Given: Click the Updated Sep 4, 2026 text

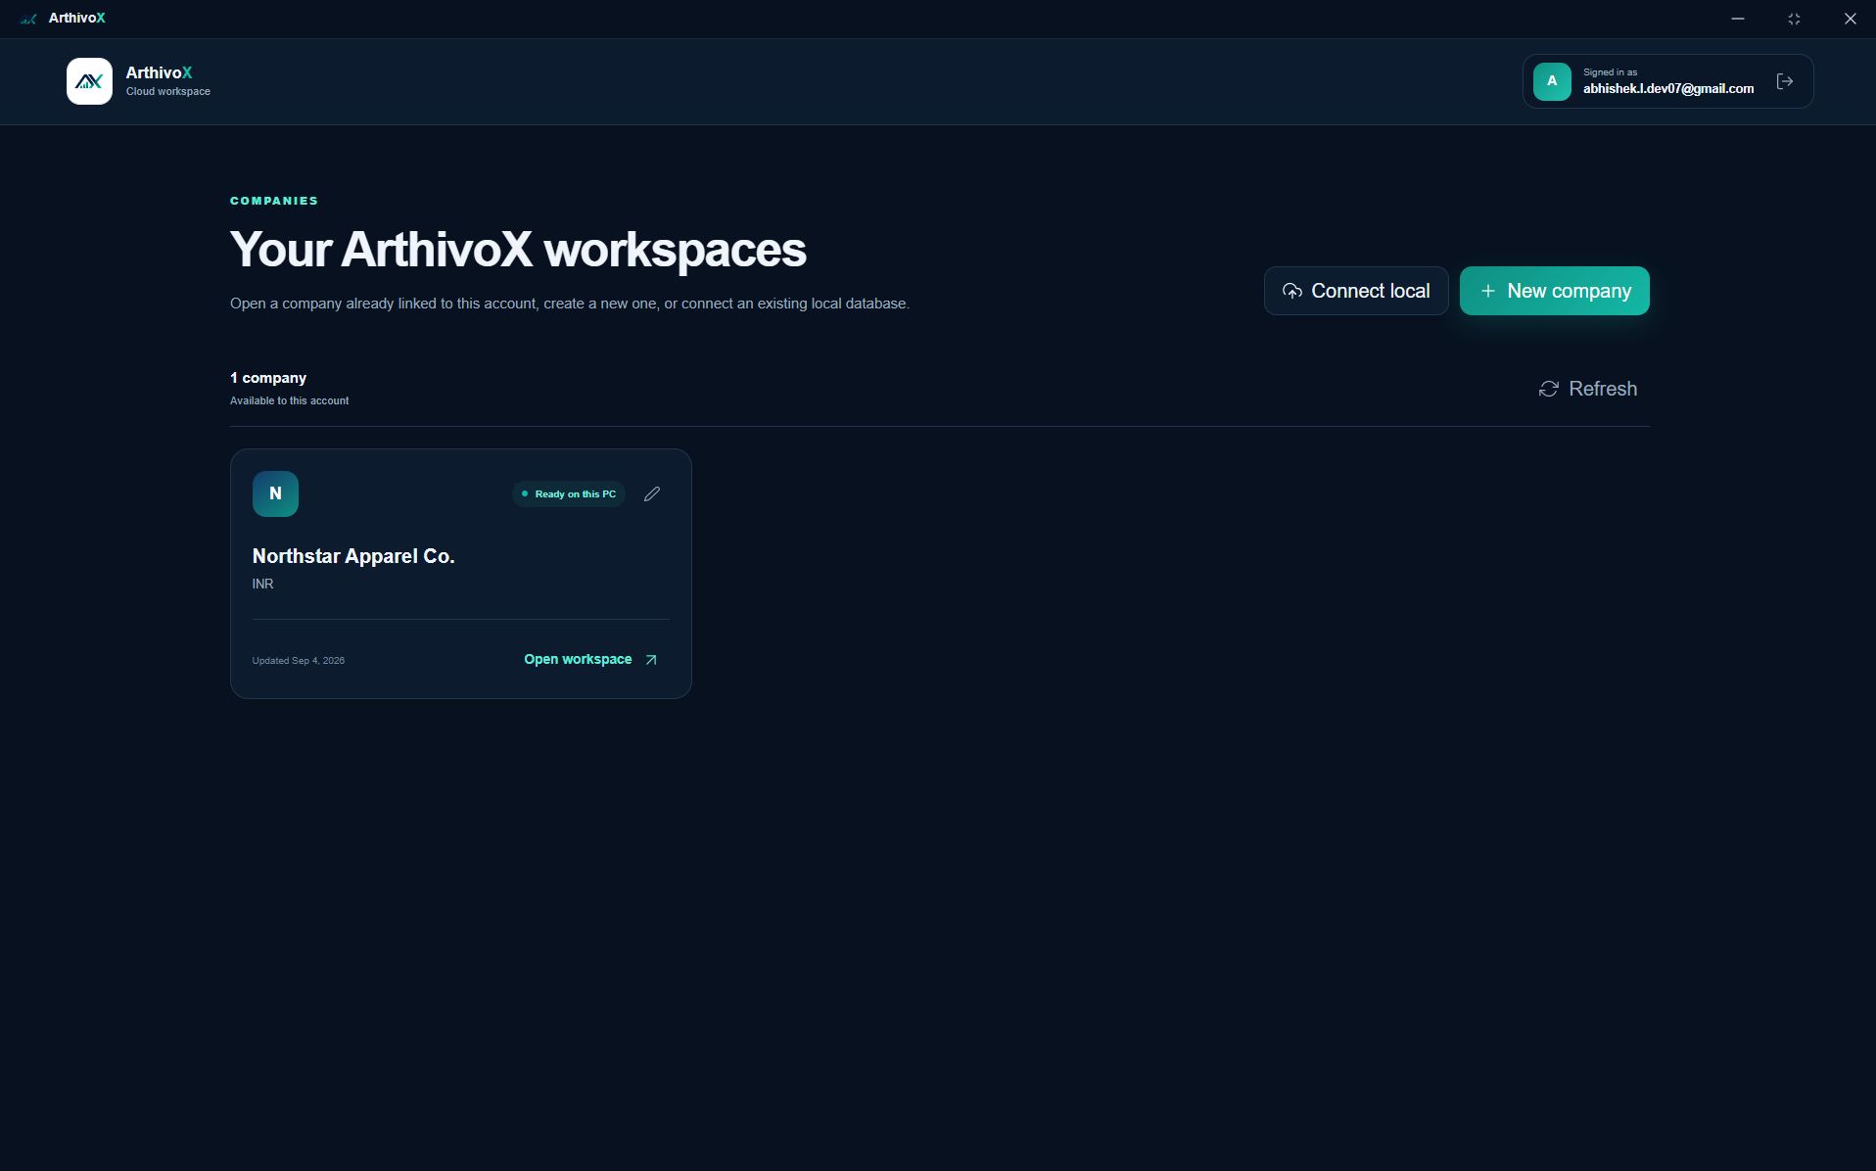Looking at the screenshot, I should [299, 661].
